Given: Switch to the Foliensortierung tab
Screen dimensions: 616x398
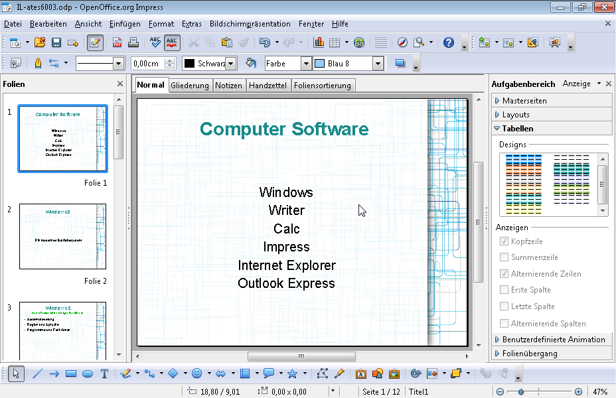Looking at the screenshot, I should [x=323, y=85].
